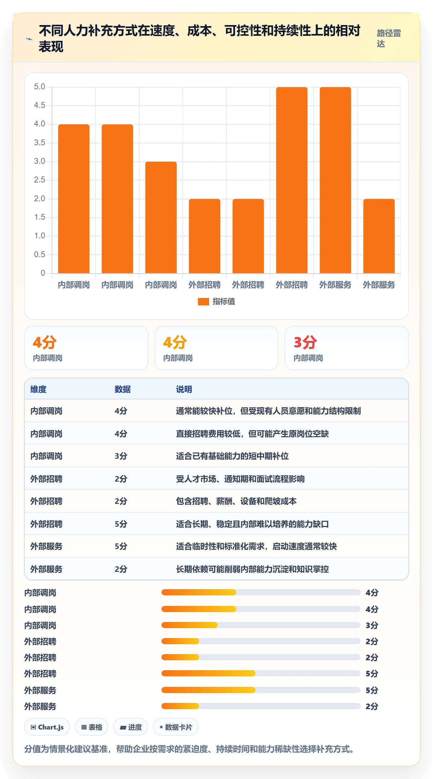
Task: Select row 适合已有基础能力的短中期补位
Action: coord(216,456)
